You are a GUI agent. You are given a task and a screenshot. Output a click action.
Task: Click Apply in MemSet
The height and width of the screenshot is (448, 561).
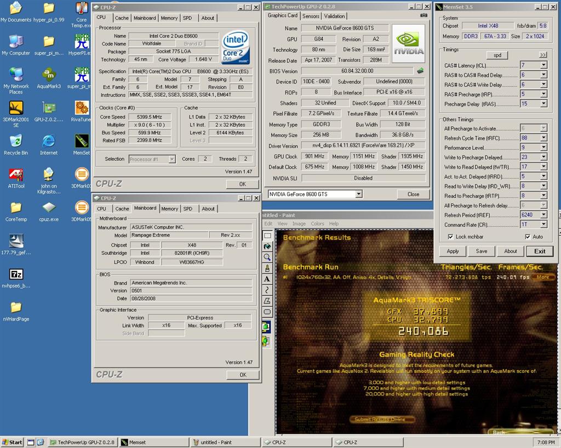pyautogui.click(x=453, y=251)
